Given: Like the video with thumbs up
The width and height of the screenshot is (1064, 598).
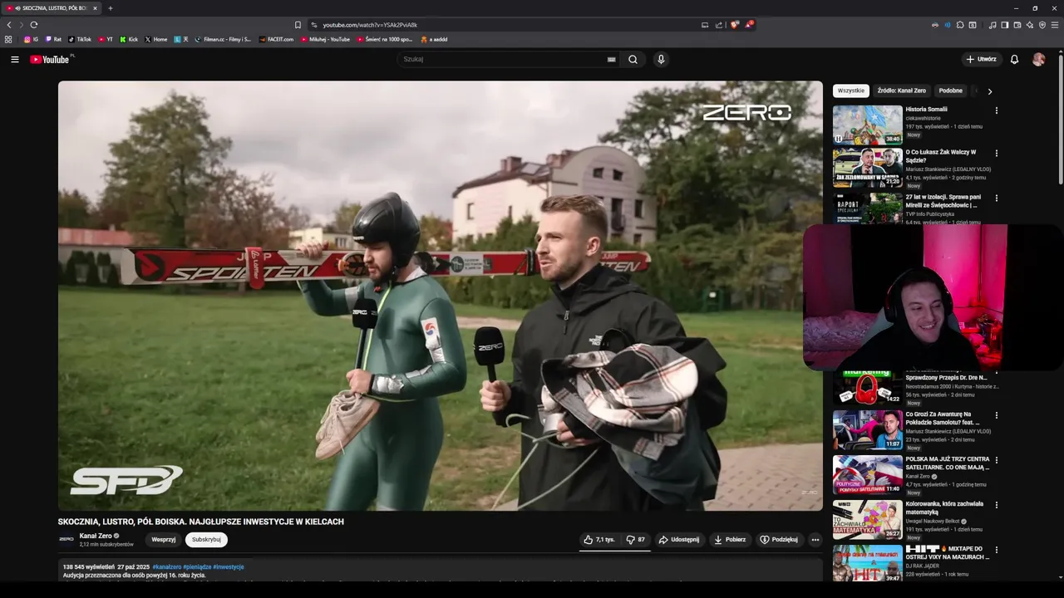Looking at the screenshot, I should coord(598,539).
